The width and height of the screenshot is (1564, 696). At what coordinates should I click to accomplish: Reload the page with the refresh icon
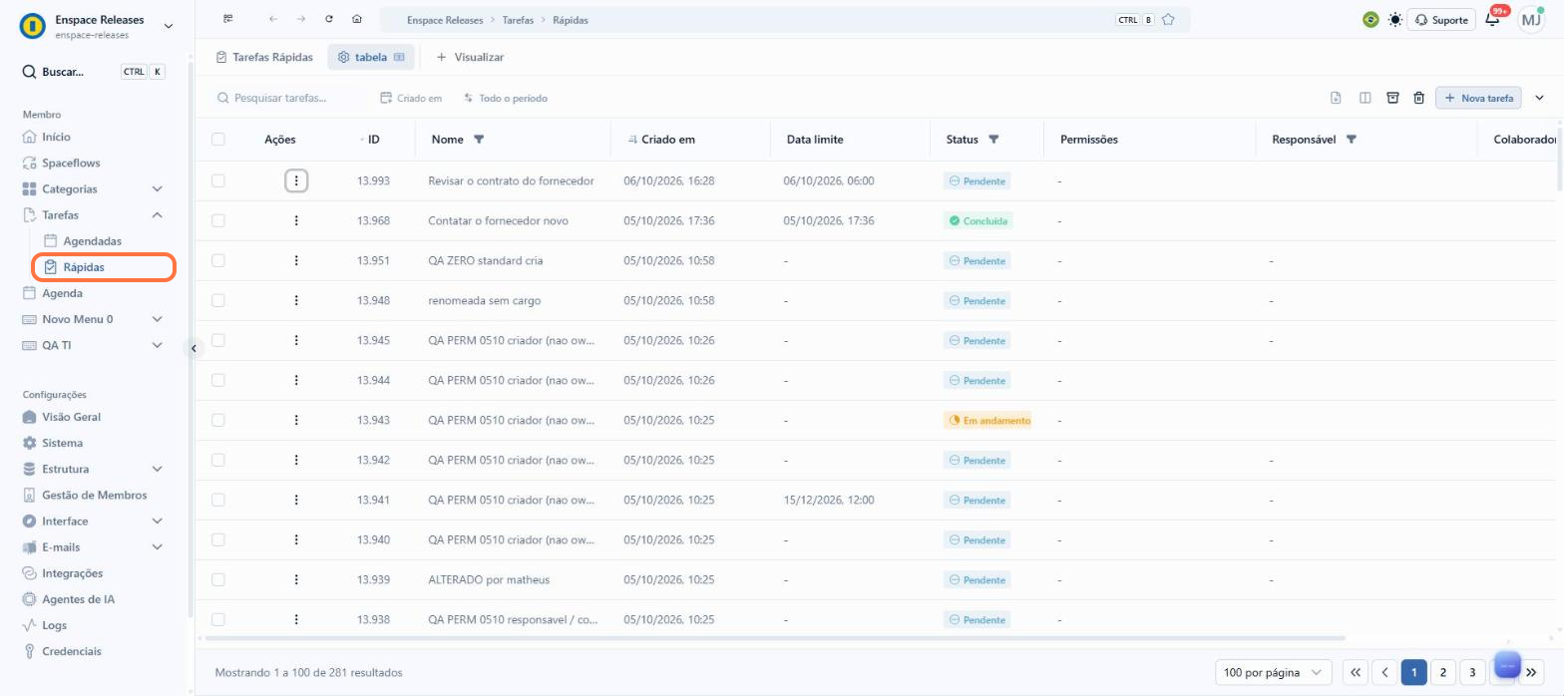(329, 19)
